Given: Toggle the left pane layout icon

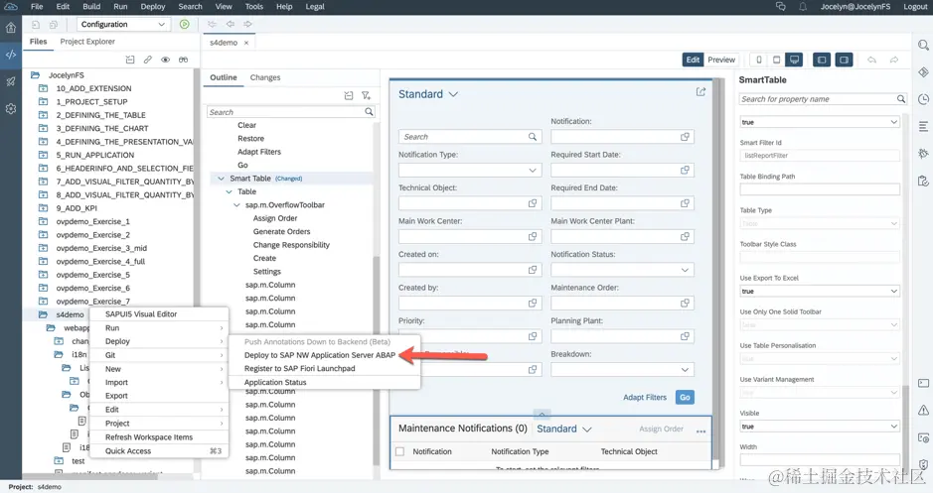Looking at the screenshot, I should coord(822,60).
